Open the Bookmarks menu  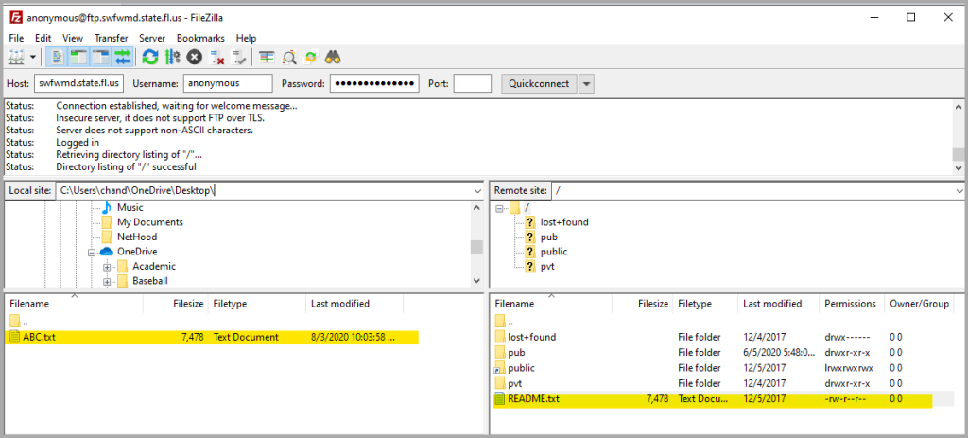point(202,38)
